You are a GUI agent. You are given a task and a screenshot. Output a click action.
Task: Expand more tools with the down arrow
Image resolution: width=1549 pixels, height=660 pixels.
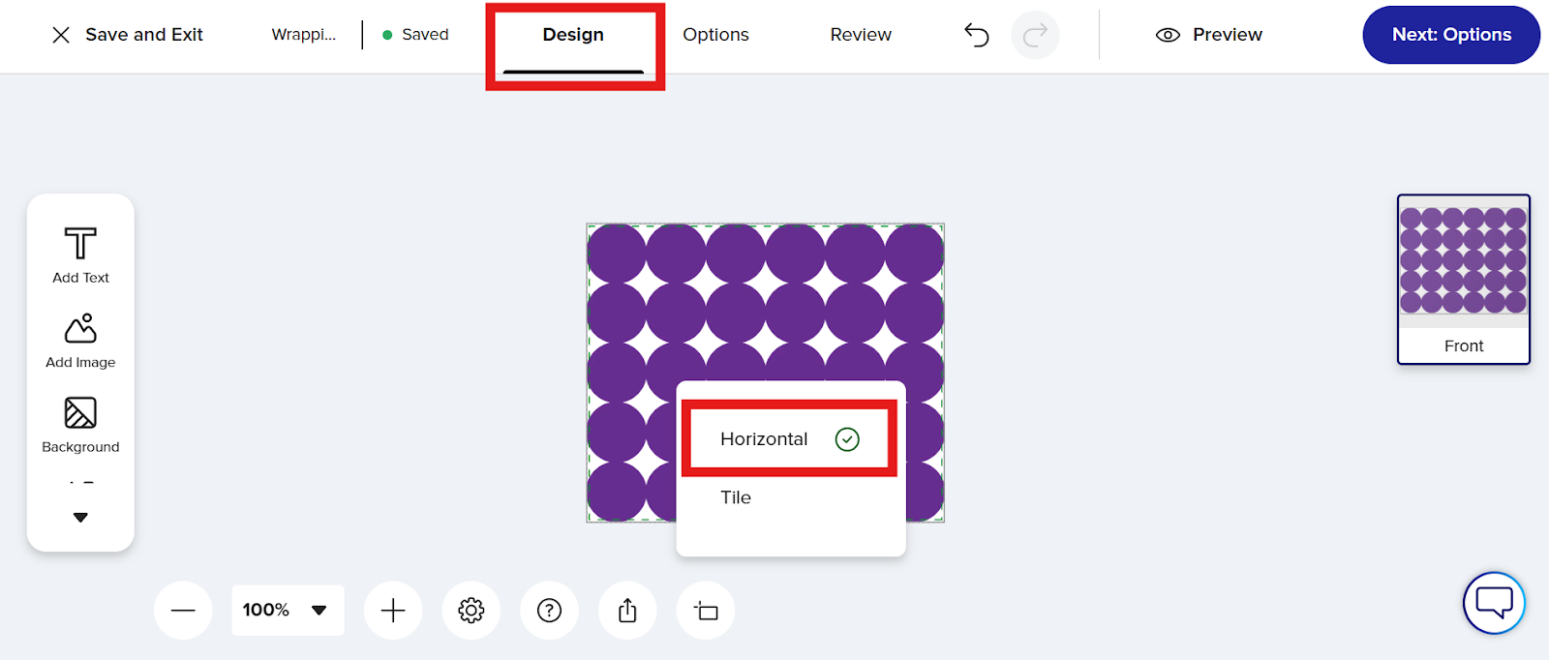point(80,518)
